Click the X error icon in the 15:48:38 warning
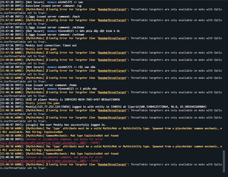 click(47, 110)
